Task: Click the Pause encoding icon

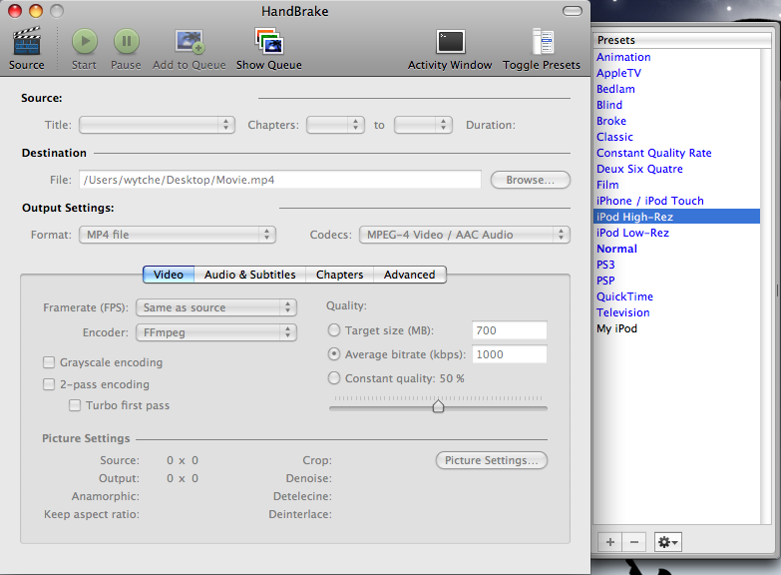Action: [x=127, y=41]
